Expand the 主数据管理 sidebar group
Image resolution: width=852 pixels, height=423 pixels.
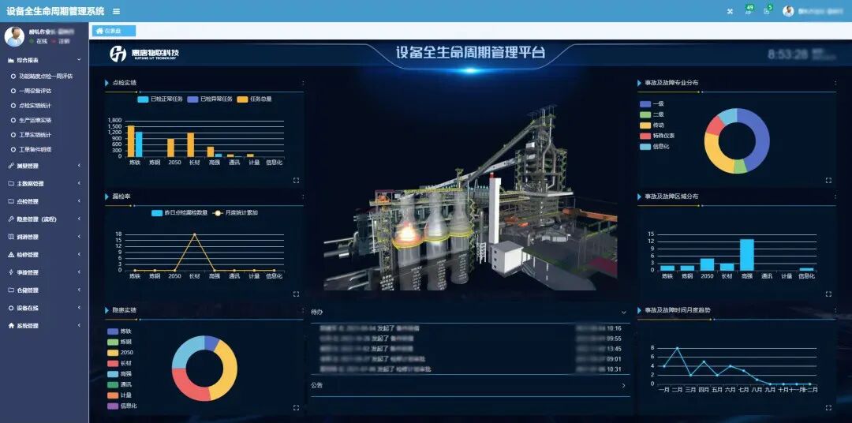79,184
